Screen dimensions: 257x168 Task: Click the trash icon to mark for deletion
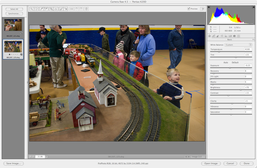point(86,9)
